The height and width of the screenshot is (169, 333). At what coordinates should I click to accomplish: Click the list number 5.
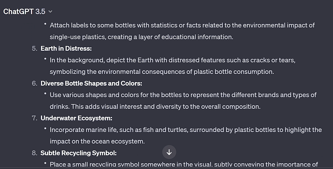click(x=35, y=49)
